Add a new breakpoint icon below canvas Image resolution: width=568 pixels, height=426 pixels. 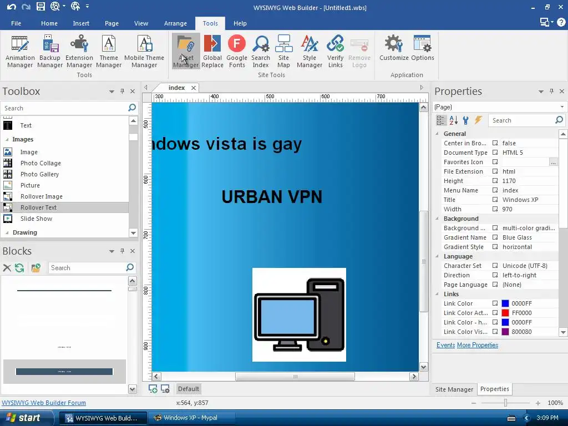(153, 389)
